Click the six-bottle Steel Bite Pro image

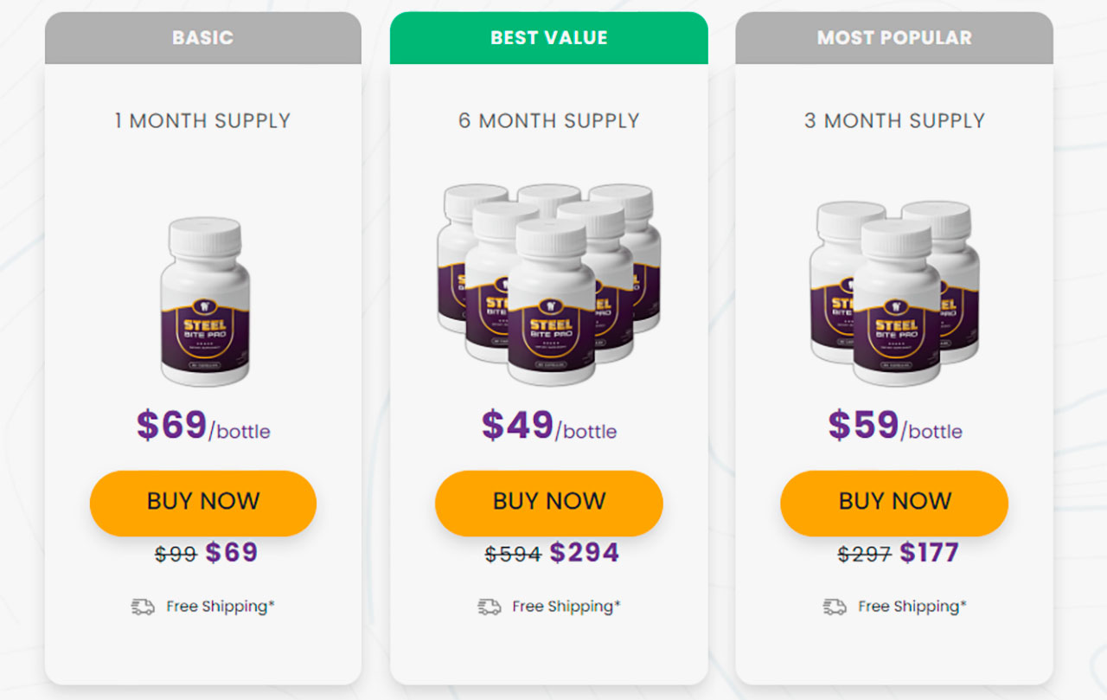coord(549,284)
